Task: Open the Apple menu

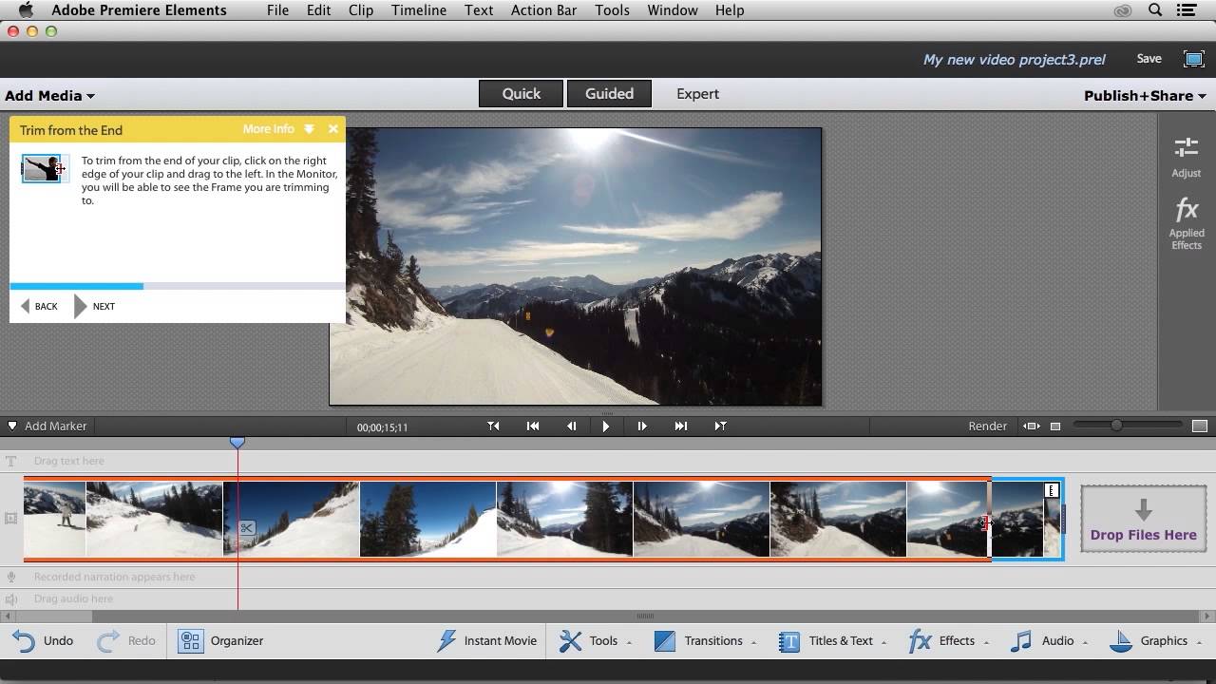Action: click(26, 10)
